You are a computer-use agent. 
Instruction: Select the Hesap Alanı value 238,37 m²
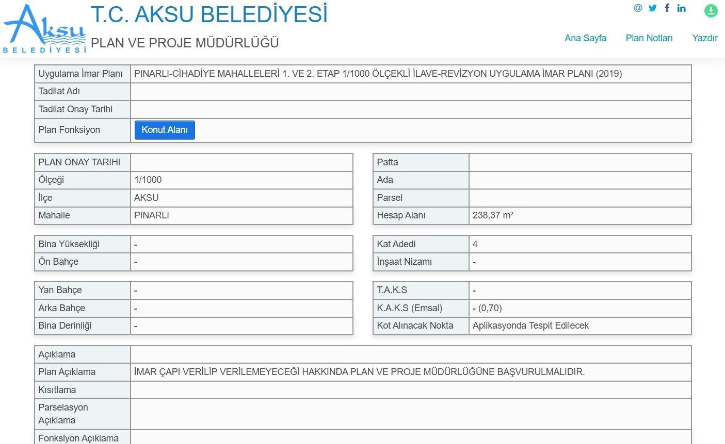[x=493, y=216]
